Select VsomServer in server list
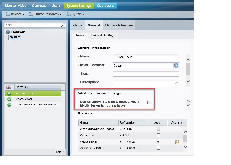The height and width of the screenshot is (165, 231). point(33,99)
